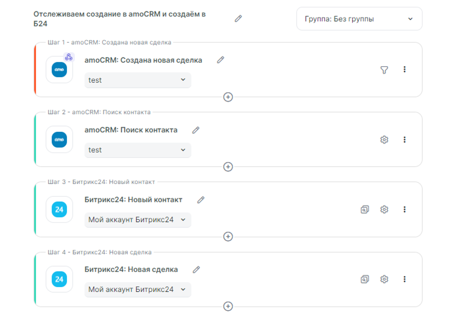Open the Группа: Без группы dropdown

[x=359, y=19]
